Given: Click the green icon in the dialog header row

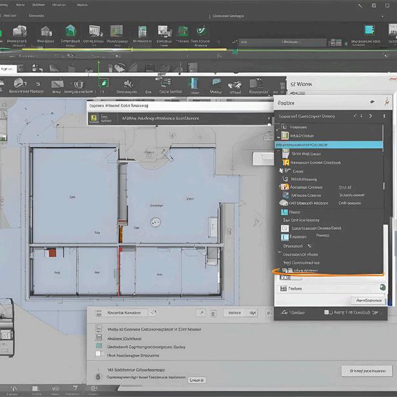Looking at the screenshot, I should [x=94, y=119].
